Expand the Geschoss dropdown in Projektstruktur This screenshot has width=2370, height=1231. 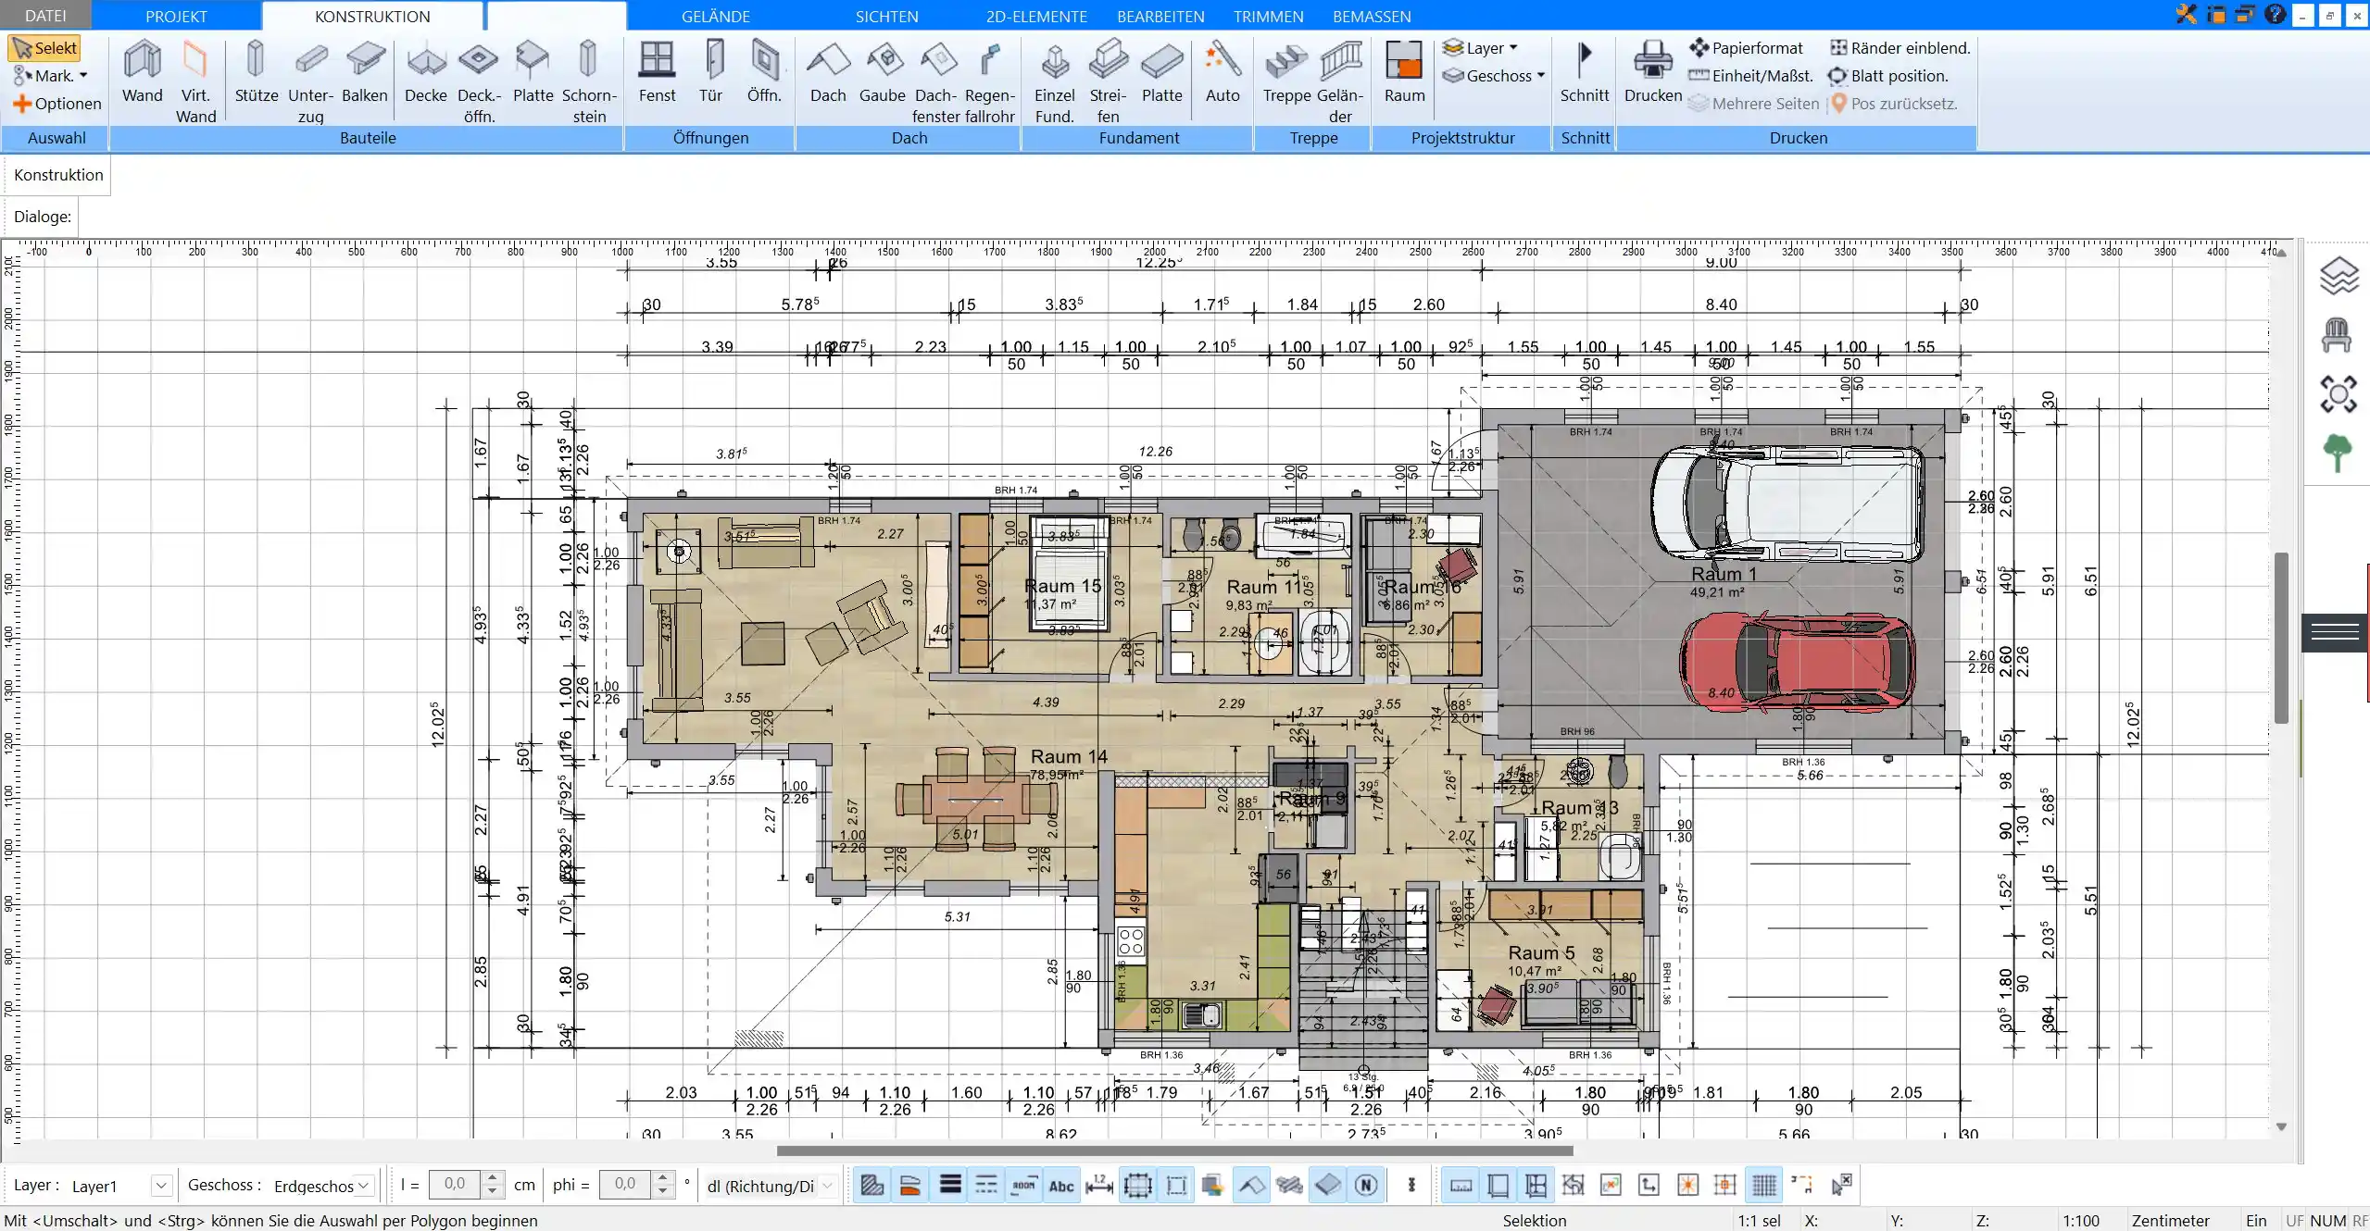pyautogui.click(x=1541, y=76)
